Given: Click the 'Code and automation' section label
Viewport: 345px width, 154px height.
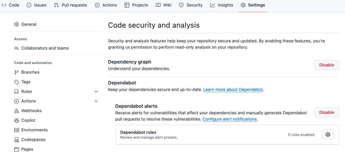Looking at the screenshot, I should [x=33, y=63].
